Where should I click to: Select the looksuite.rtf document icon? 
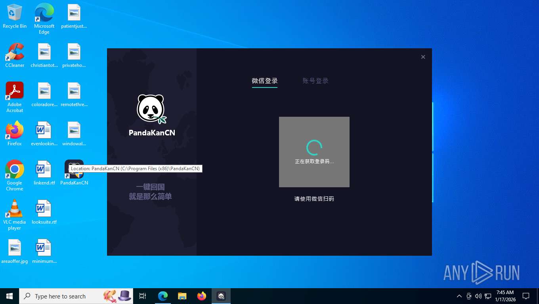[44, 212]
